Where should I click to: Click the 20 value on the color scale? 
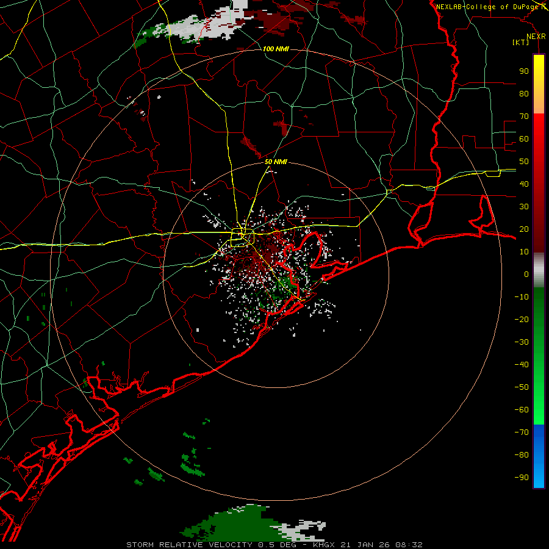[x=524, y=229]
